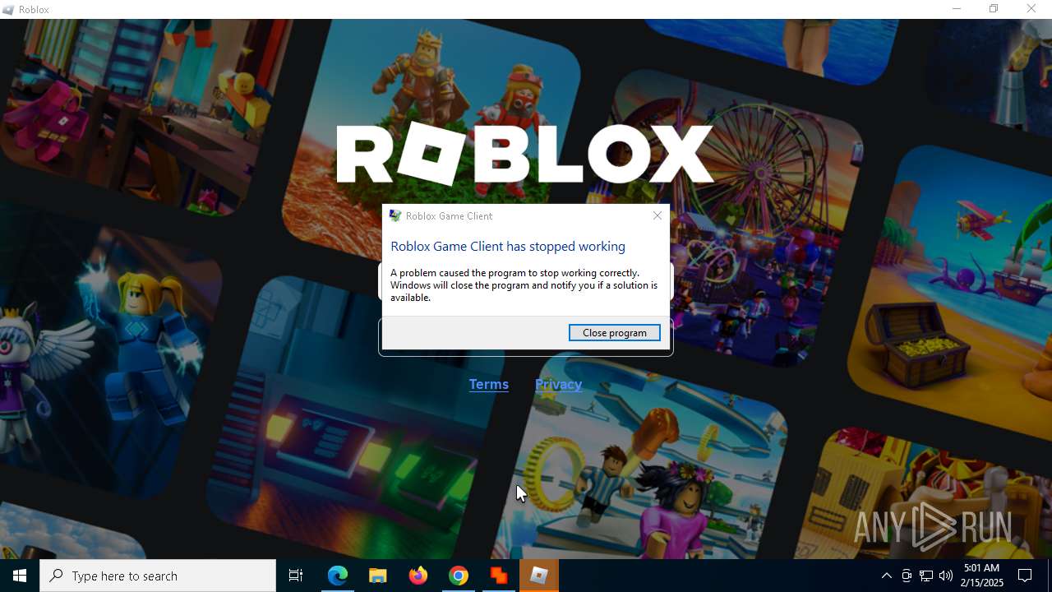Open the Privacy link
Image resolution: width=1052 pixels, height=592 pixels.
(559, 384)
